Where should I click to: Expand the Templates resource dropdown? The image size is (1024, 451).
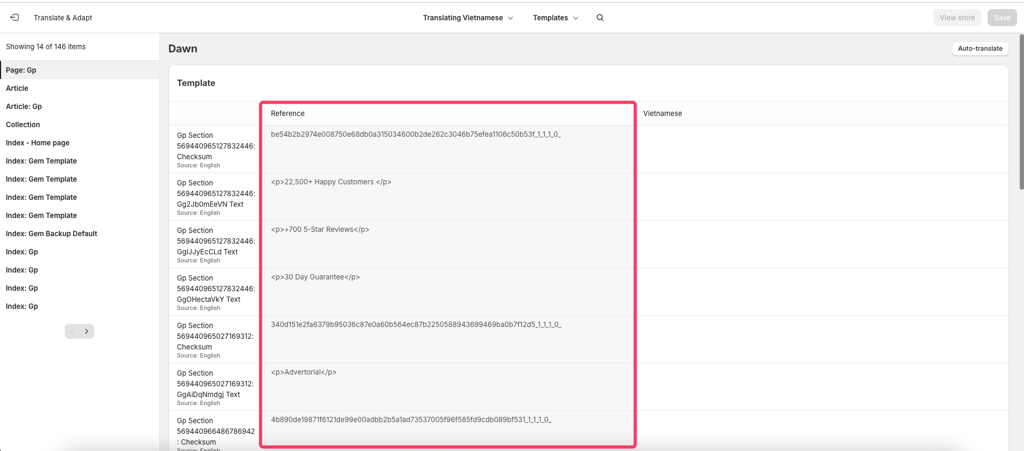point(555,18)
